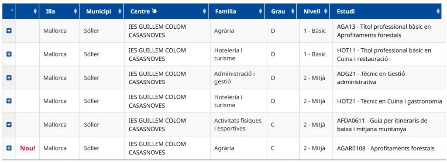Toggle sort arrows on Nivell column

coord(326,11)
